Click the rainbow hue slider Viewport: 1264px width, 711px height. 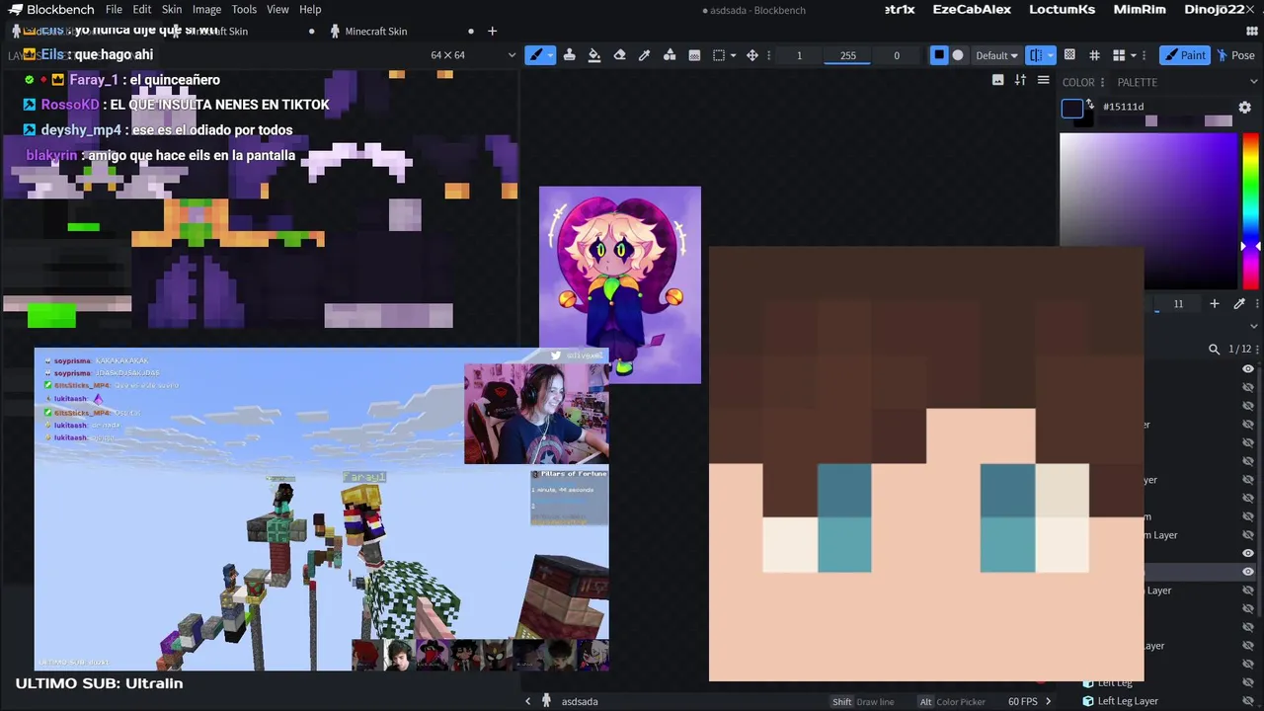click(1250, 211)
